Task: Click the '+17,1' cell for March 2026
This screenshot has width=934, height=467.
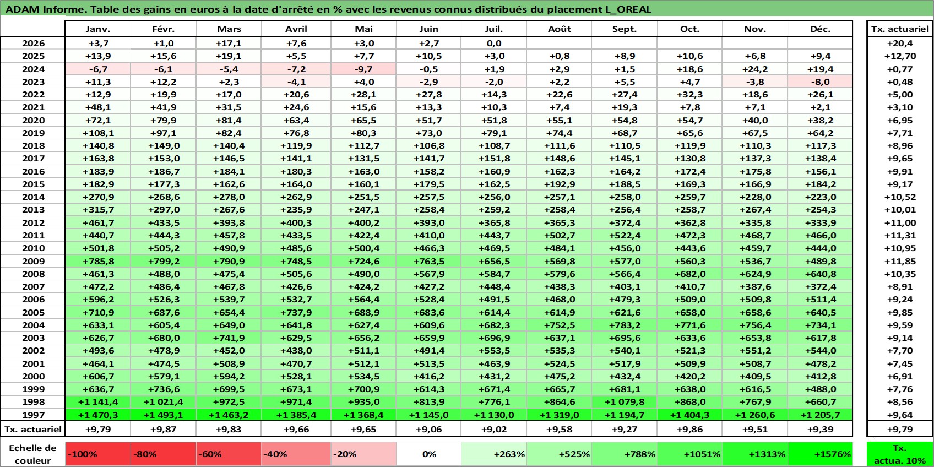Action: tap(229, 43)
